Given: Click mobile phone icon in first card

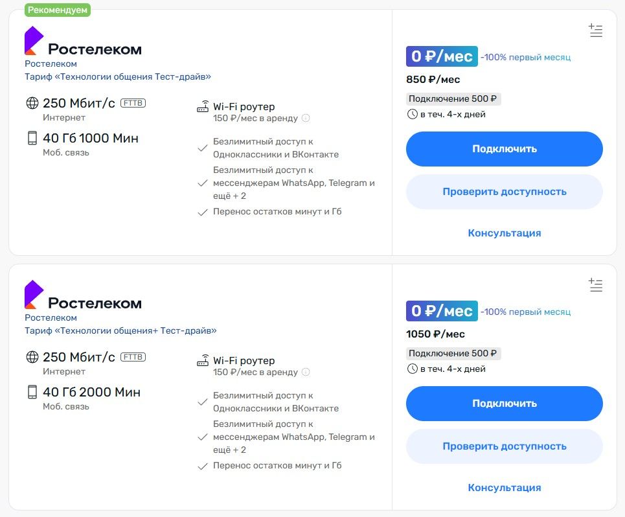Looking at the screenshot, I should tap(32, 138).
